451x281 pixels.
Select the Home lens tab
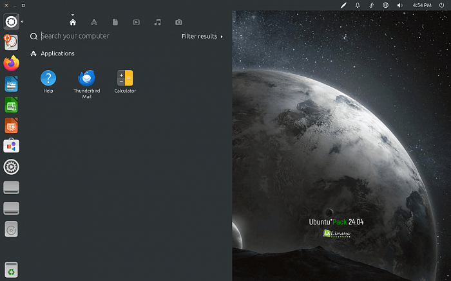73,22
